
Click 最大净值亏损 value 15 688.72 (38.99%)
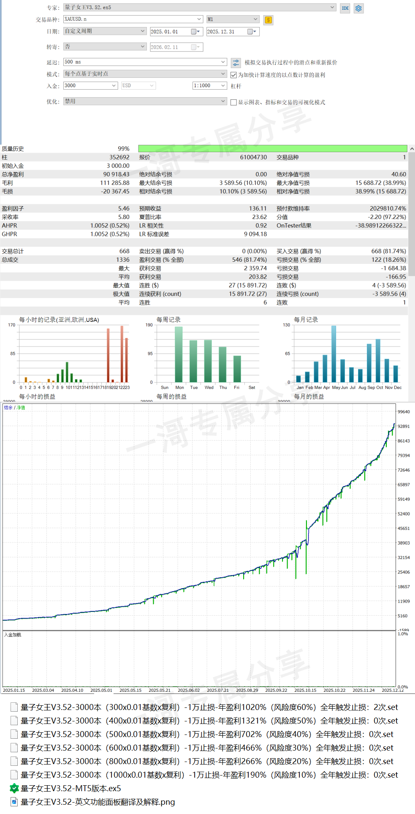coord(381,183)
